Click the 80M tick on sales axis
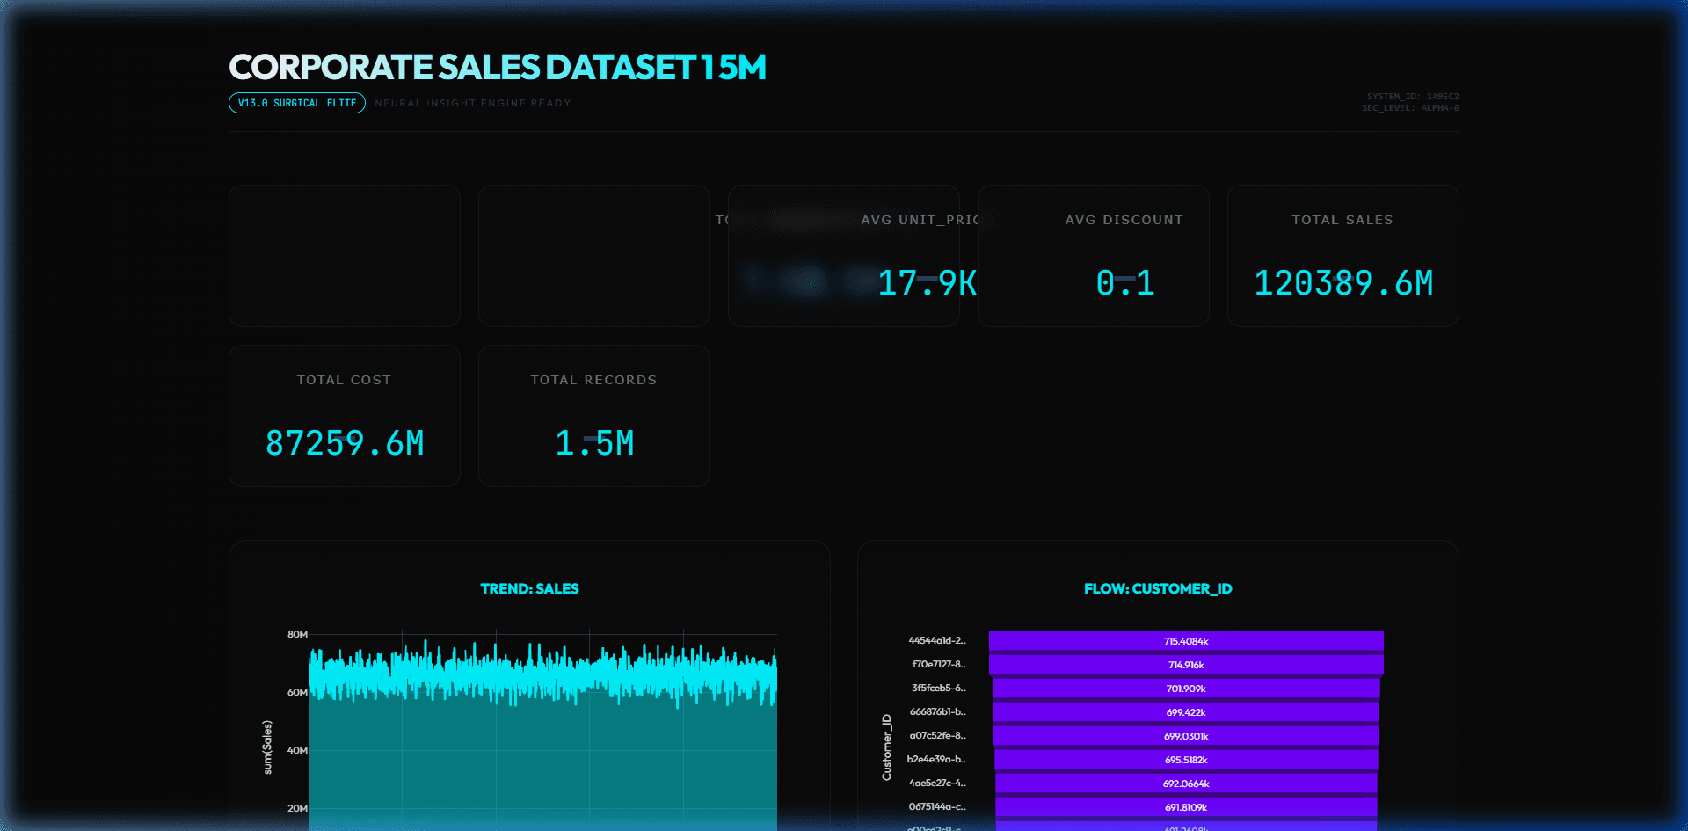1688x831 pixels. coord(297,634)
